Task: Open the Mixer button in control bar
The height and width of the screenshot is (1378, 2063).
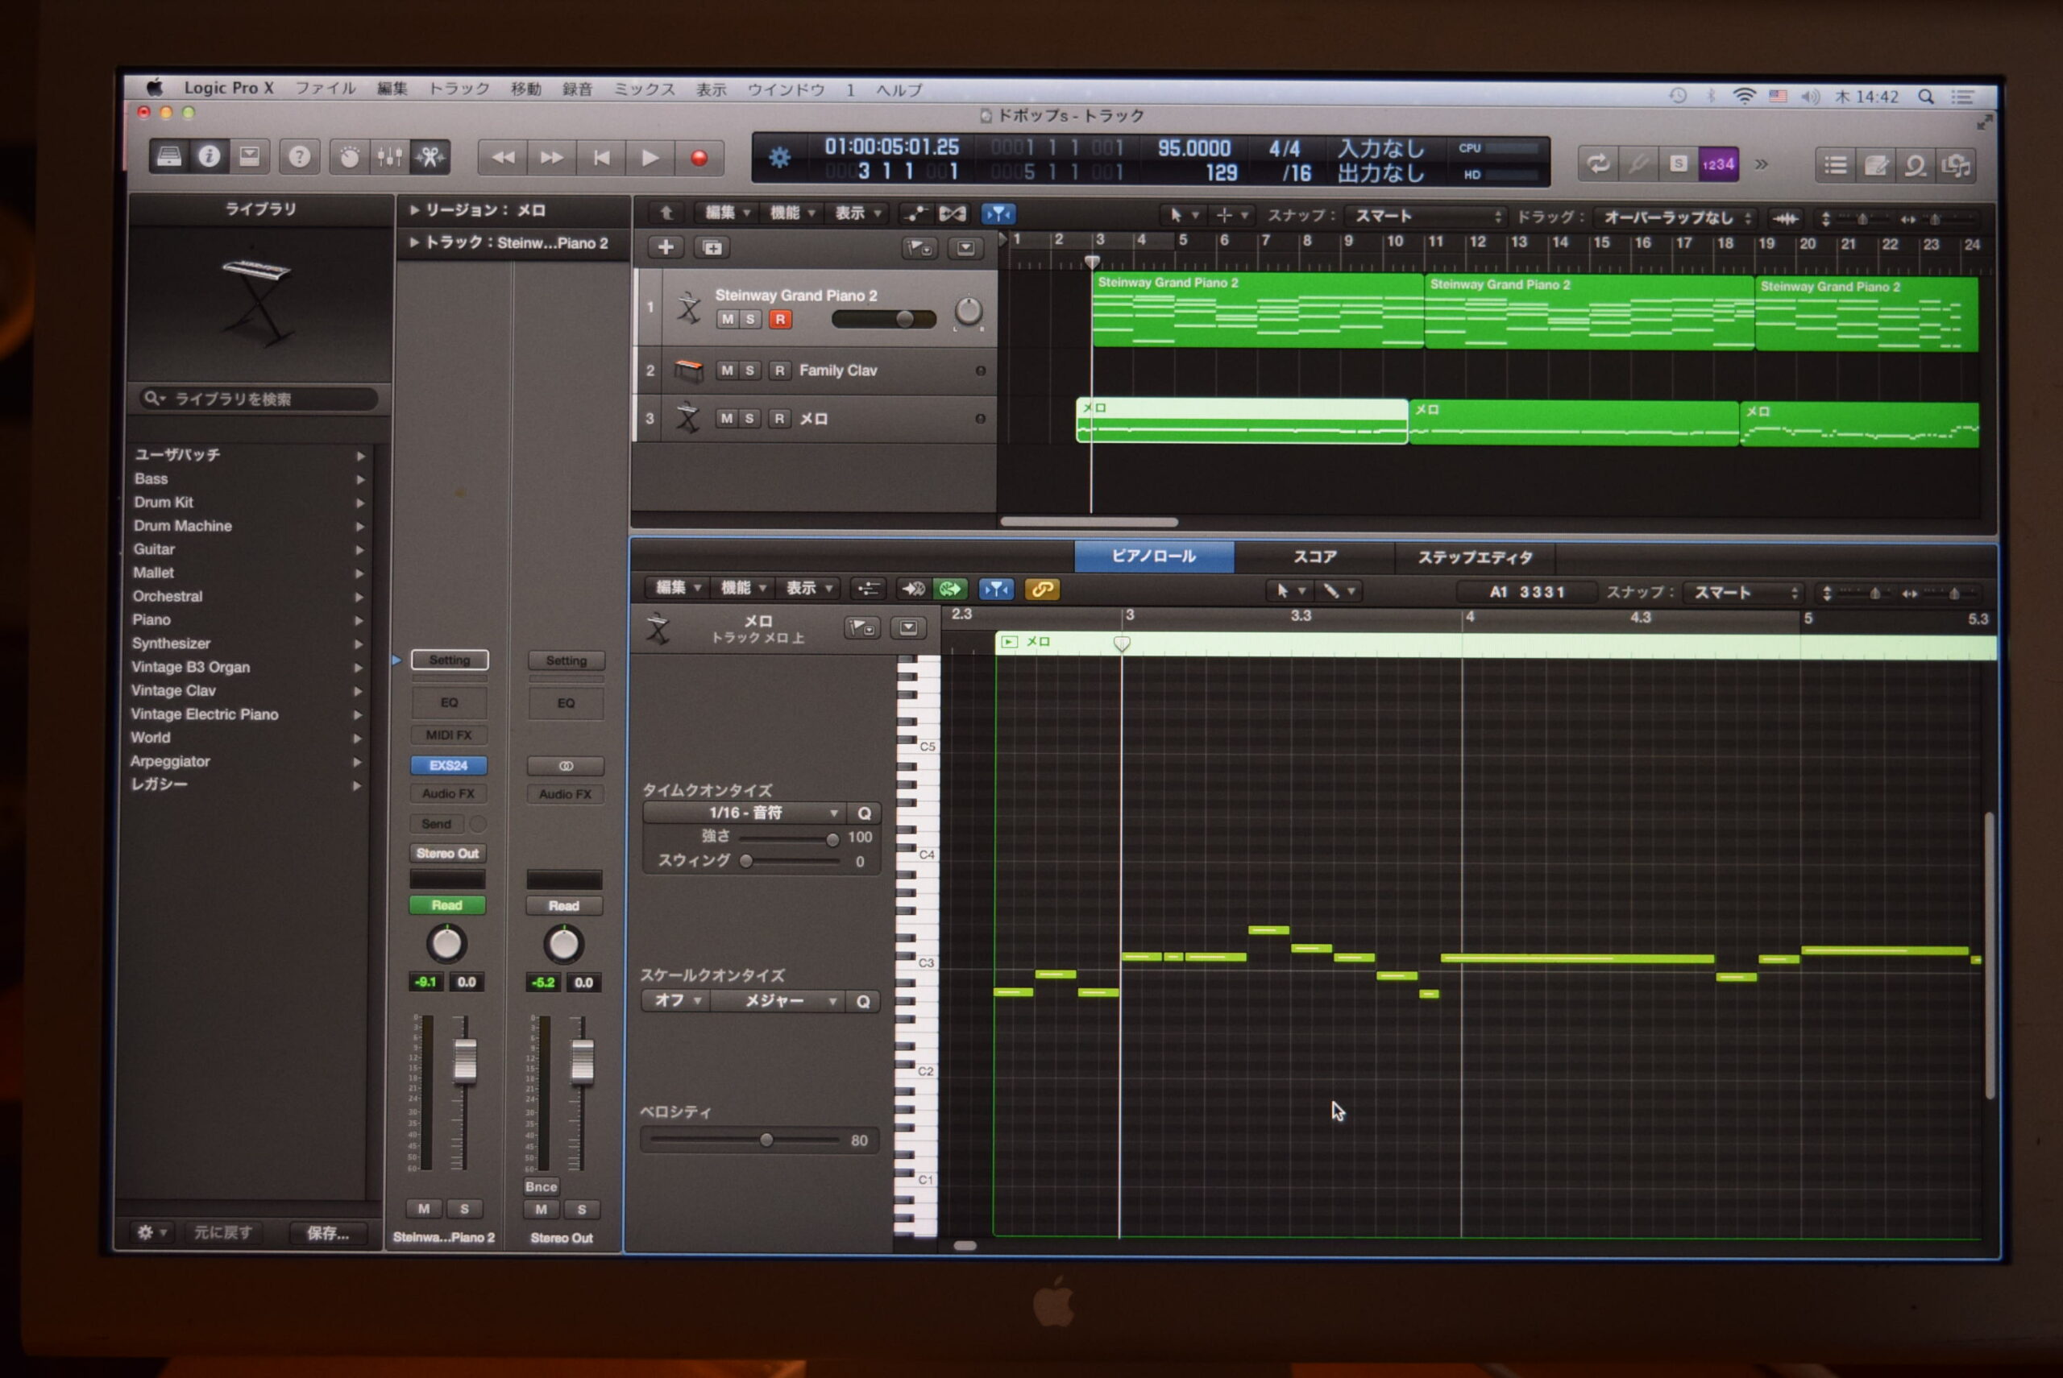Action: [x=389, y=158]
